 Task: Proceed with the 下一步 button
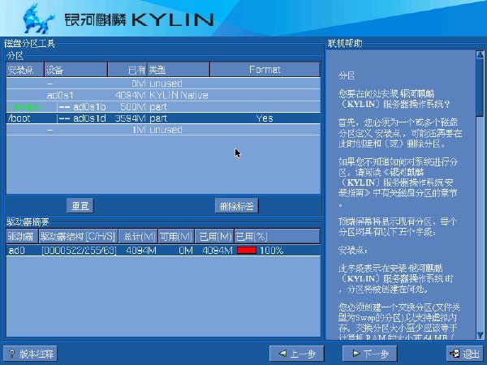(369, 354)
